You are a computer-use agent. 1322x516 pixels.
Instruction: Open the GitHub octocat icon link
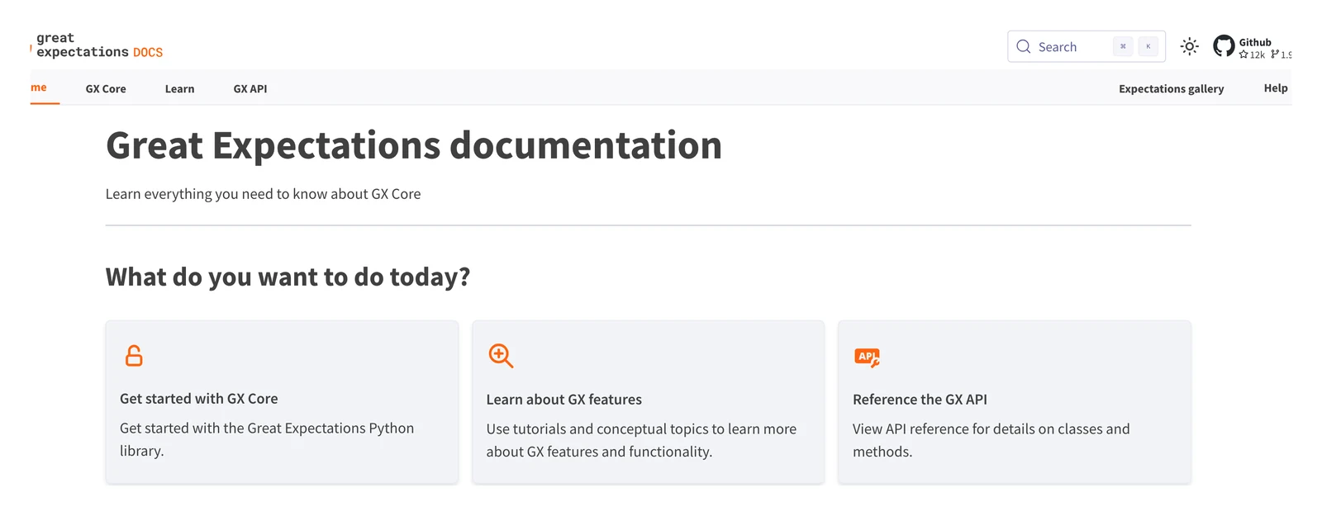pyautogui.click(x=1224, y=46)
